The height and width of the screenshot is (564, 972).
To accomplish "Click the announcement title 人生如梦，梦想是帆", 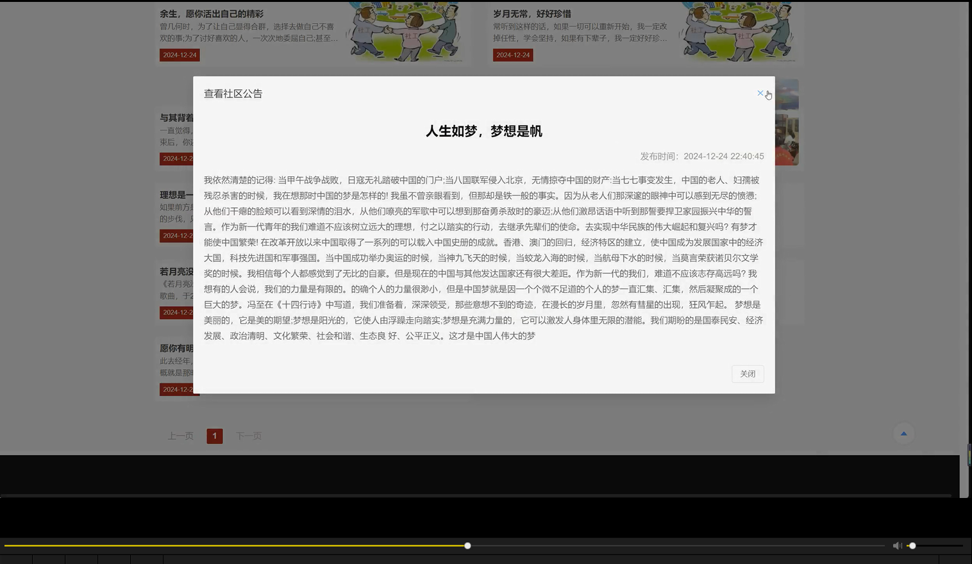I will pos(484,131).
